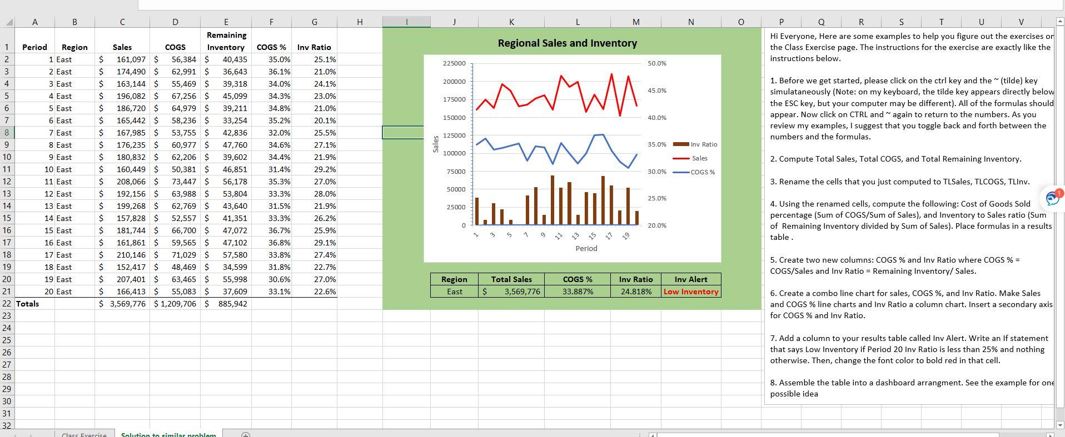The height and width of the screenshot is (437, 1065).
Task: Click the Period horizontal axis title
Action: click(x=586, y=248)
